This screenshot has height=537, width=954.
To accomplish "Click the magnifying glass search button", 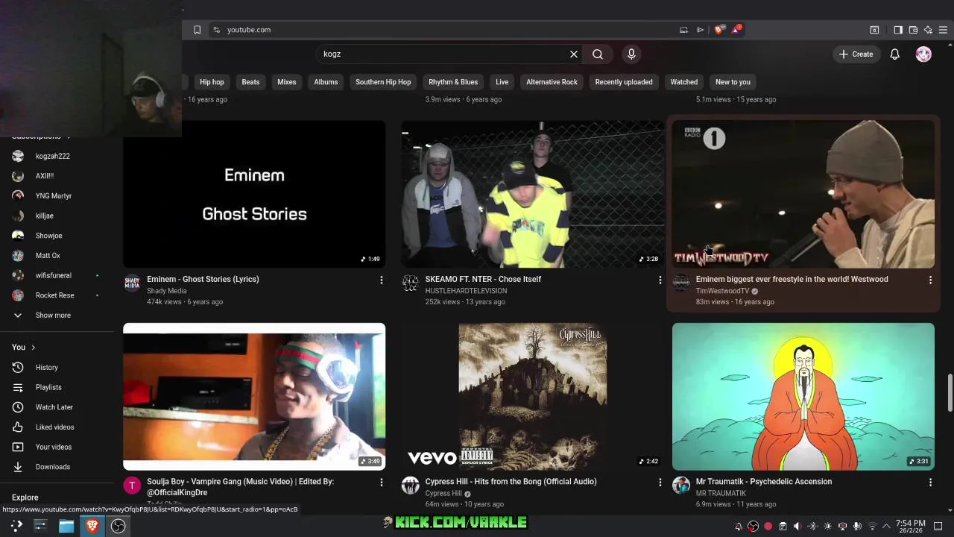I will pyautogui.click(x=598, y=54).
